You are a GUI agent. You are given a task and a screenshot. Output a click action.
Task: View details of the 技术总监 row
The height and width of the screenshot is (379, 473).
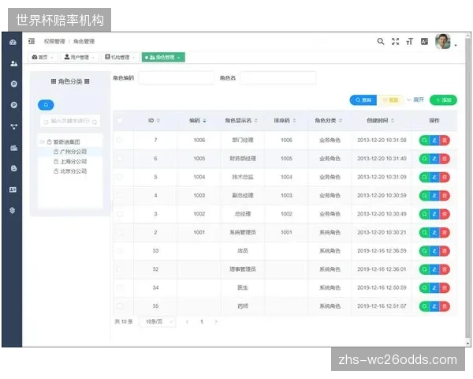(x=424, y=177)
